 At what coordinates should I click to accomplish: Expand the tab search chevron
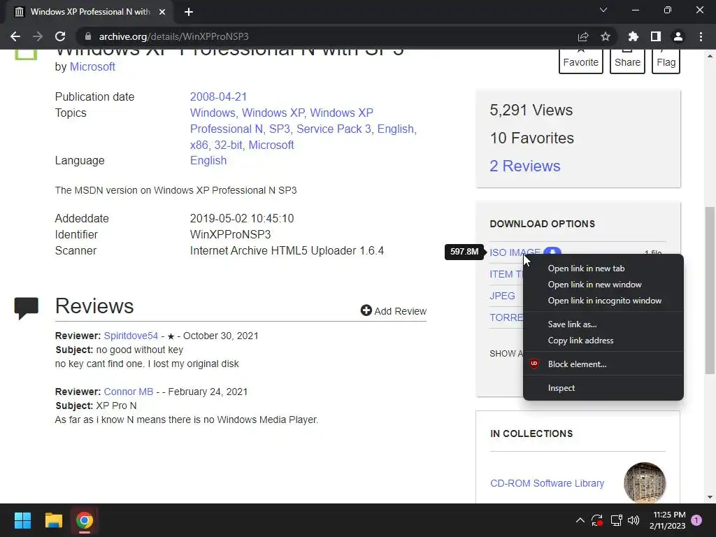(x=603, y=10)
